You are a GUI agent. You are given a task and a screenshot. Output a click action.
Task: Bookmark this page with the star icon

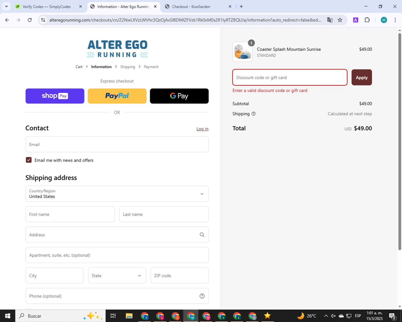[340, 20]
